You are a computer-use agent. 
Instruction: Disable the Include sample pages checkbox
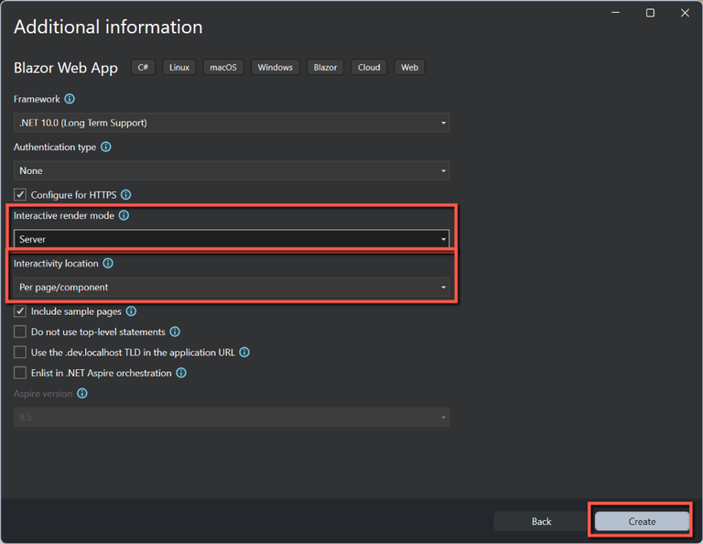click(x=20, y=311)
